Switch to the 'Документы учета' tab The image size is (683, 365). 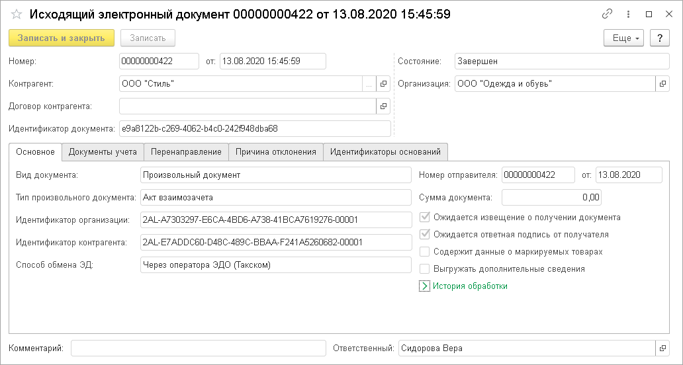(x=103, y=152)
